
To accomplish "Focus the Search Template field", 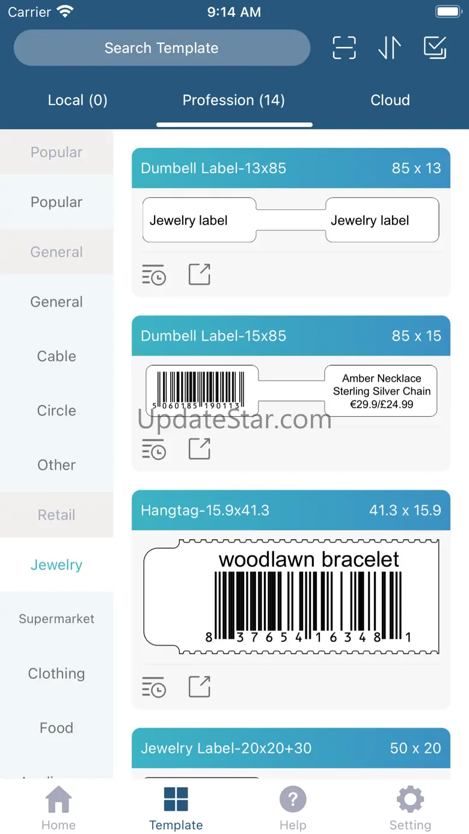I will pyautogui.click(x=162, y=48).
